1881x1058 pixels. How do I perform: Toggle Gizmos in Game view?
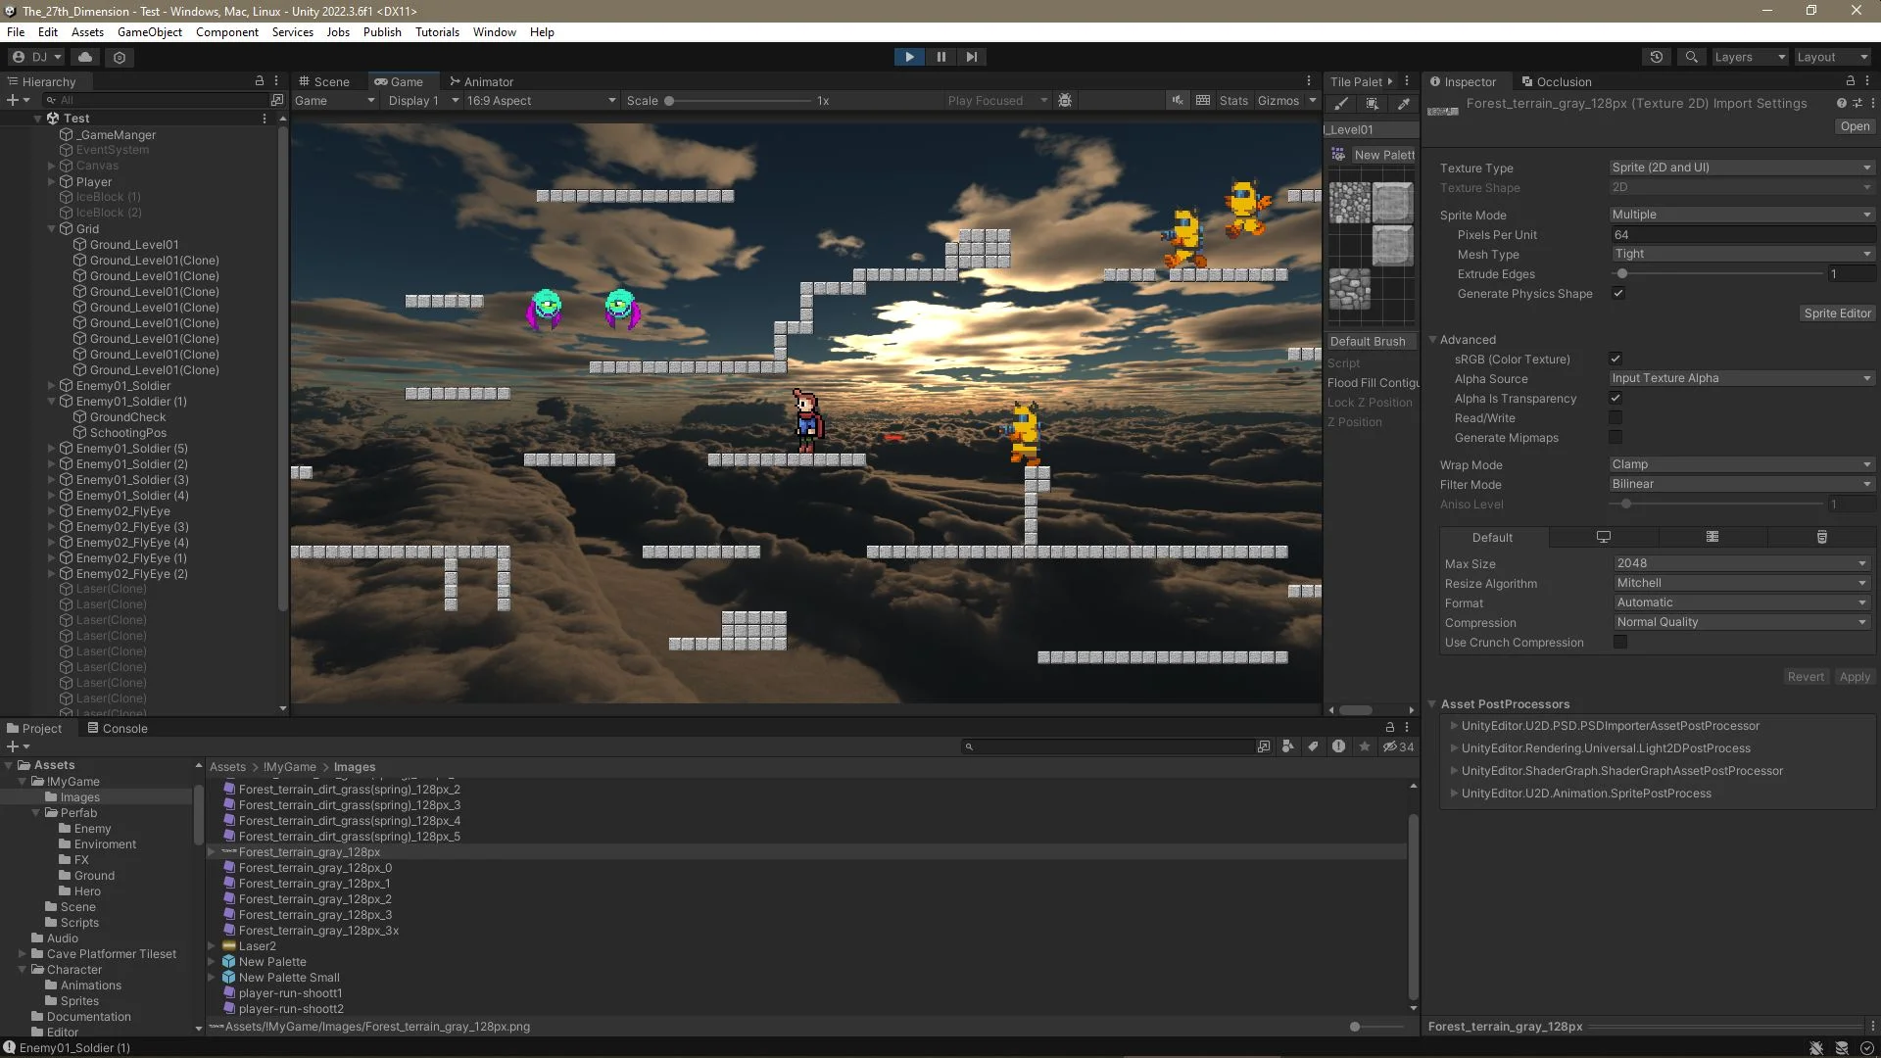pyautogui.click(x=1278, y=100)
